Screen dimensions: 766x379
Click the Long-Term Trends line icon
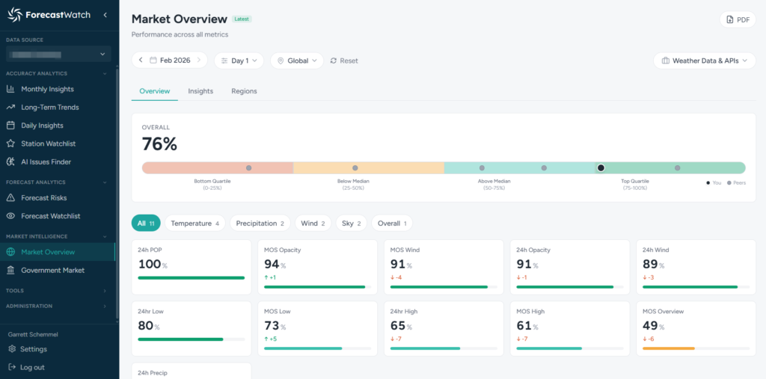[x=11, y=108]
